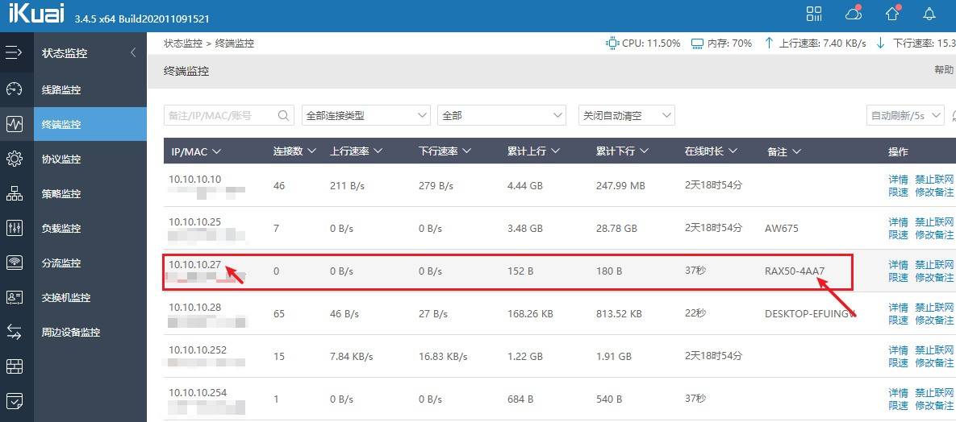Image resolution: width=956 pixels, height=422 pixels.
Task: Click the iKuai logo
Action: 36,14
